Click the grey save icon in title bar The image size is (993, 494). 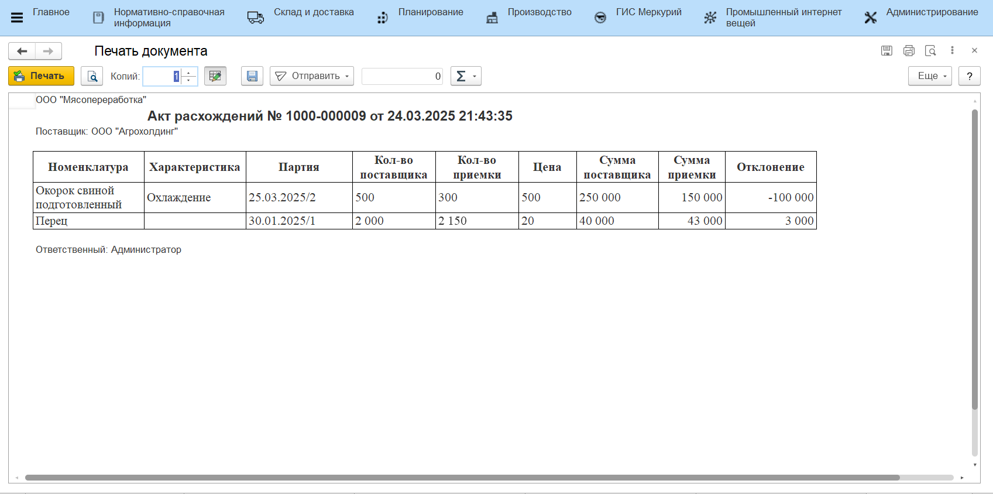tap(887, 51)
